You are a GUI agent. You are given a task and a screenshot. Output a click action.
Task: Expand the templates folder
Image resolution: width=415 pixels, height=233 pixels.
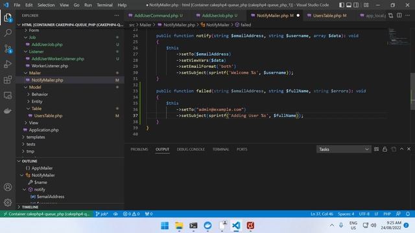pyautogui.click(x=23, y=137)
